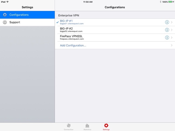Tap the Wi-Fi status icon

tap(7, 2)
